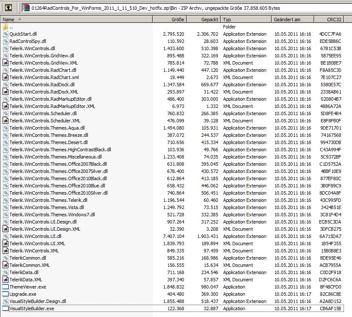Click the RadControlSpy.dll file icon
Image resolution: width=352 pixels, height=317 pixels.
pyautogui.click(x=6, y=41)
